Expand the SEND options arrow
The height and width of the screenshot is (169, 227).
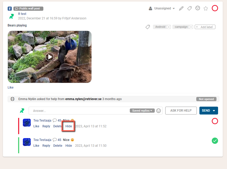coord(214,111)
